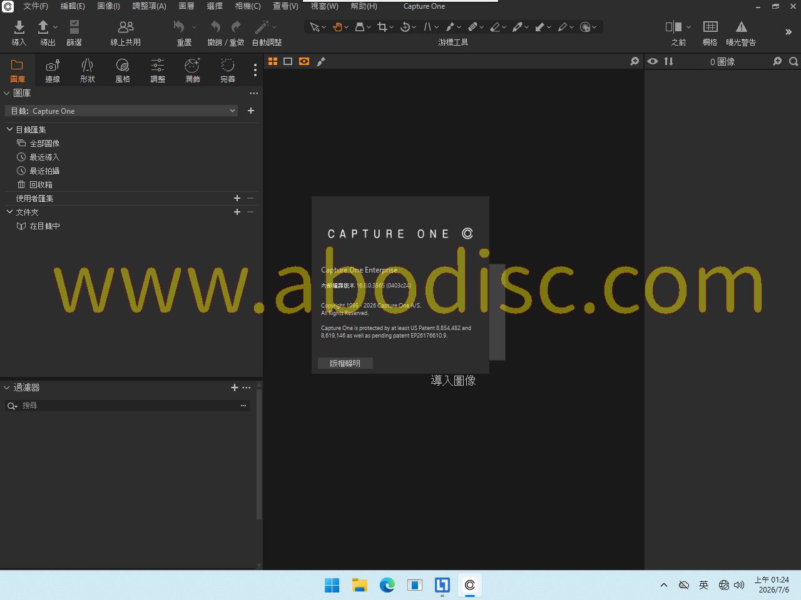Click the 搜尋 filter search field

tap(128, 406)
